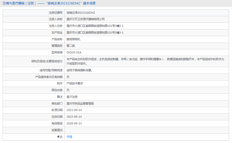
Task: Select model specification DX103-01A
Action: tap(74, 52)
